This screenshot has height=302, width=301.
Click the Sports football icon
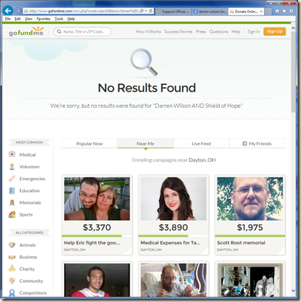pos(12,214)
